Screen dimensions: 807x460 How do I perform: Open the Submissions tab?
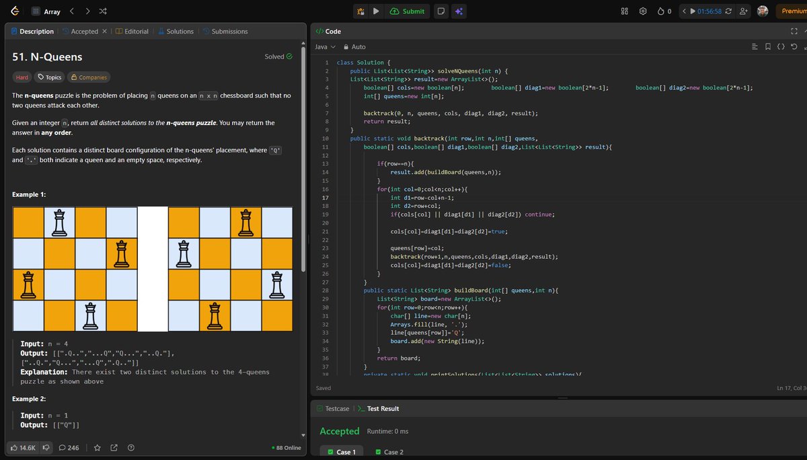pyautogui.click(x=225, y=31)
